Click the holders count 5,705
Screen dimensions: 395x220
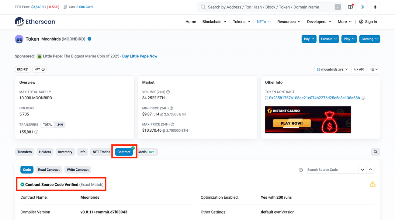click(24, 114)
